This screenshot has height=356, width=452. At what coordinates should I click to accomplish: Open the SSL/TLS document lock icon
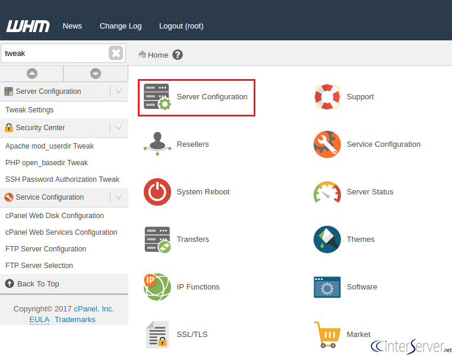pyautogui.click(x=157, y=335)
